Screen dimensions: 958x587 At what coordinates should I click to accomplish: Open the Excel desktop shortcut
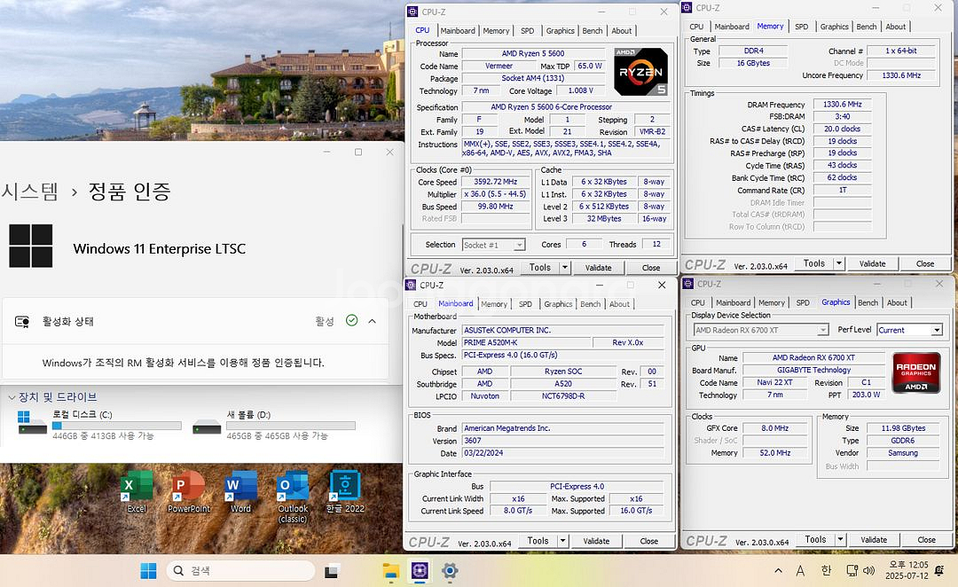click(x=137, y=492)
